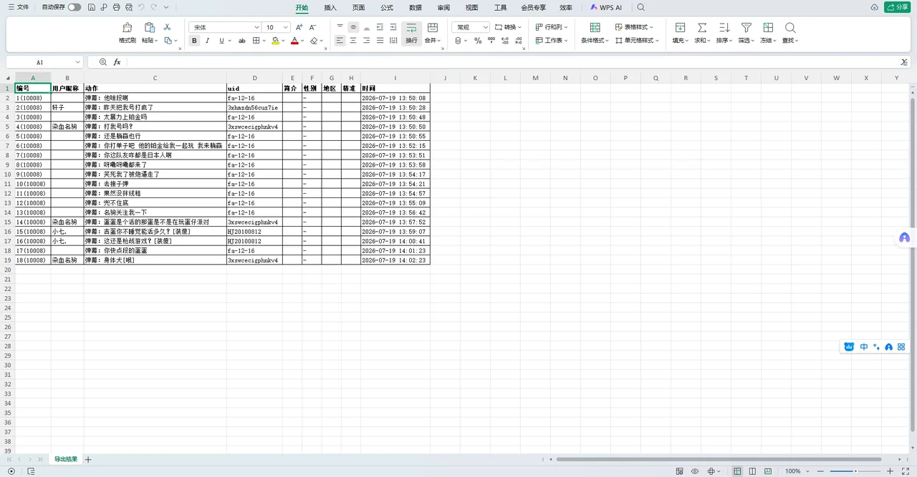The height and width of the screenshot is (477, 917).
Task: Open the font size dropdown
Action: point(286,27)
